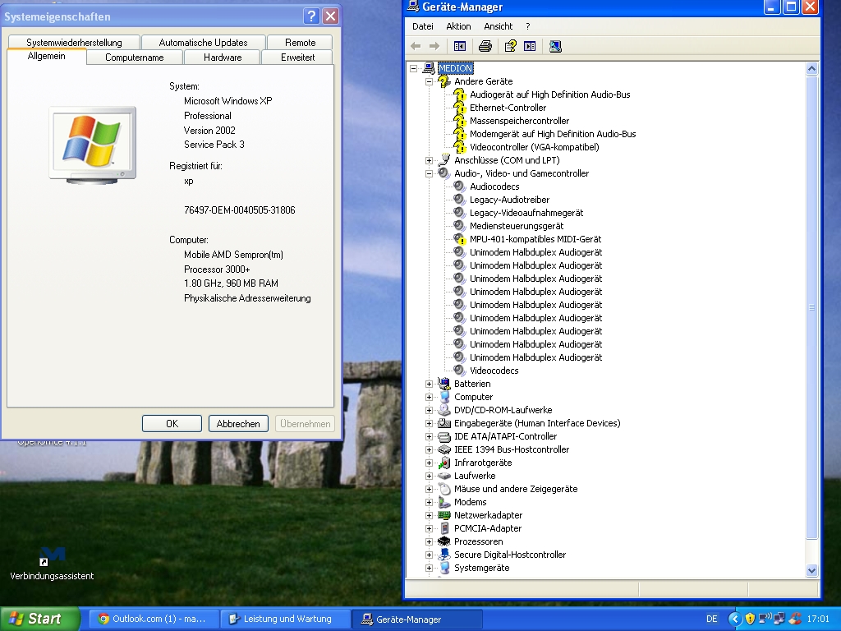This screenshot has width=841, height=631.
Task: Open Leistung und Wartung taskbar button
Action: pos(285,619)
